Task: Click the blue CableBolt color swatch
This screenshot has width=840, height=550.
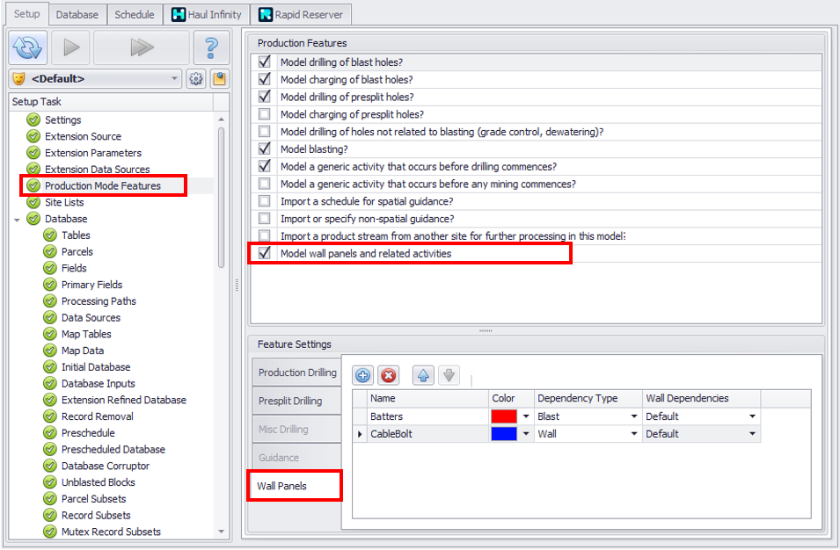Action: pos(504,434)
